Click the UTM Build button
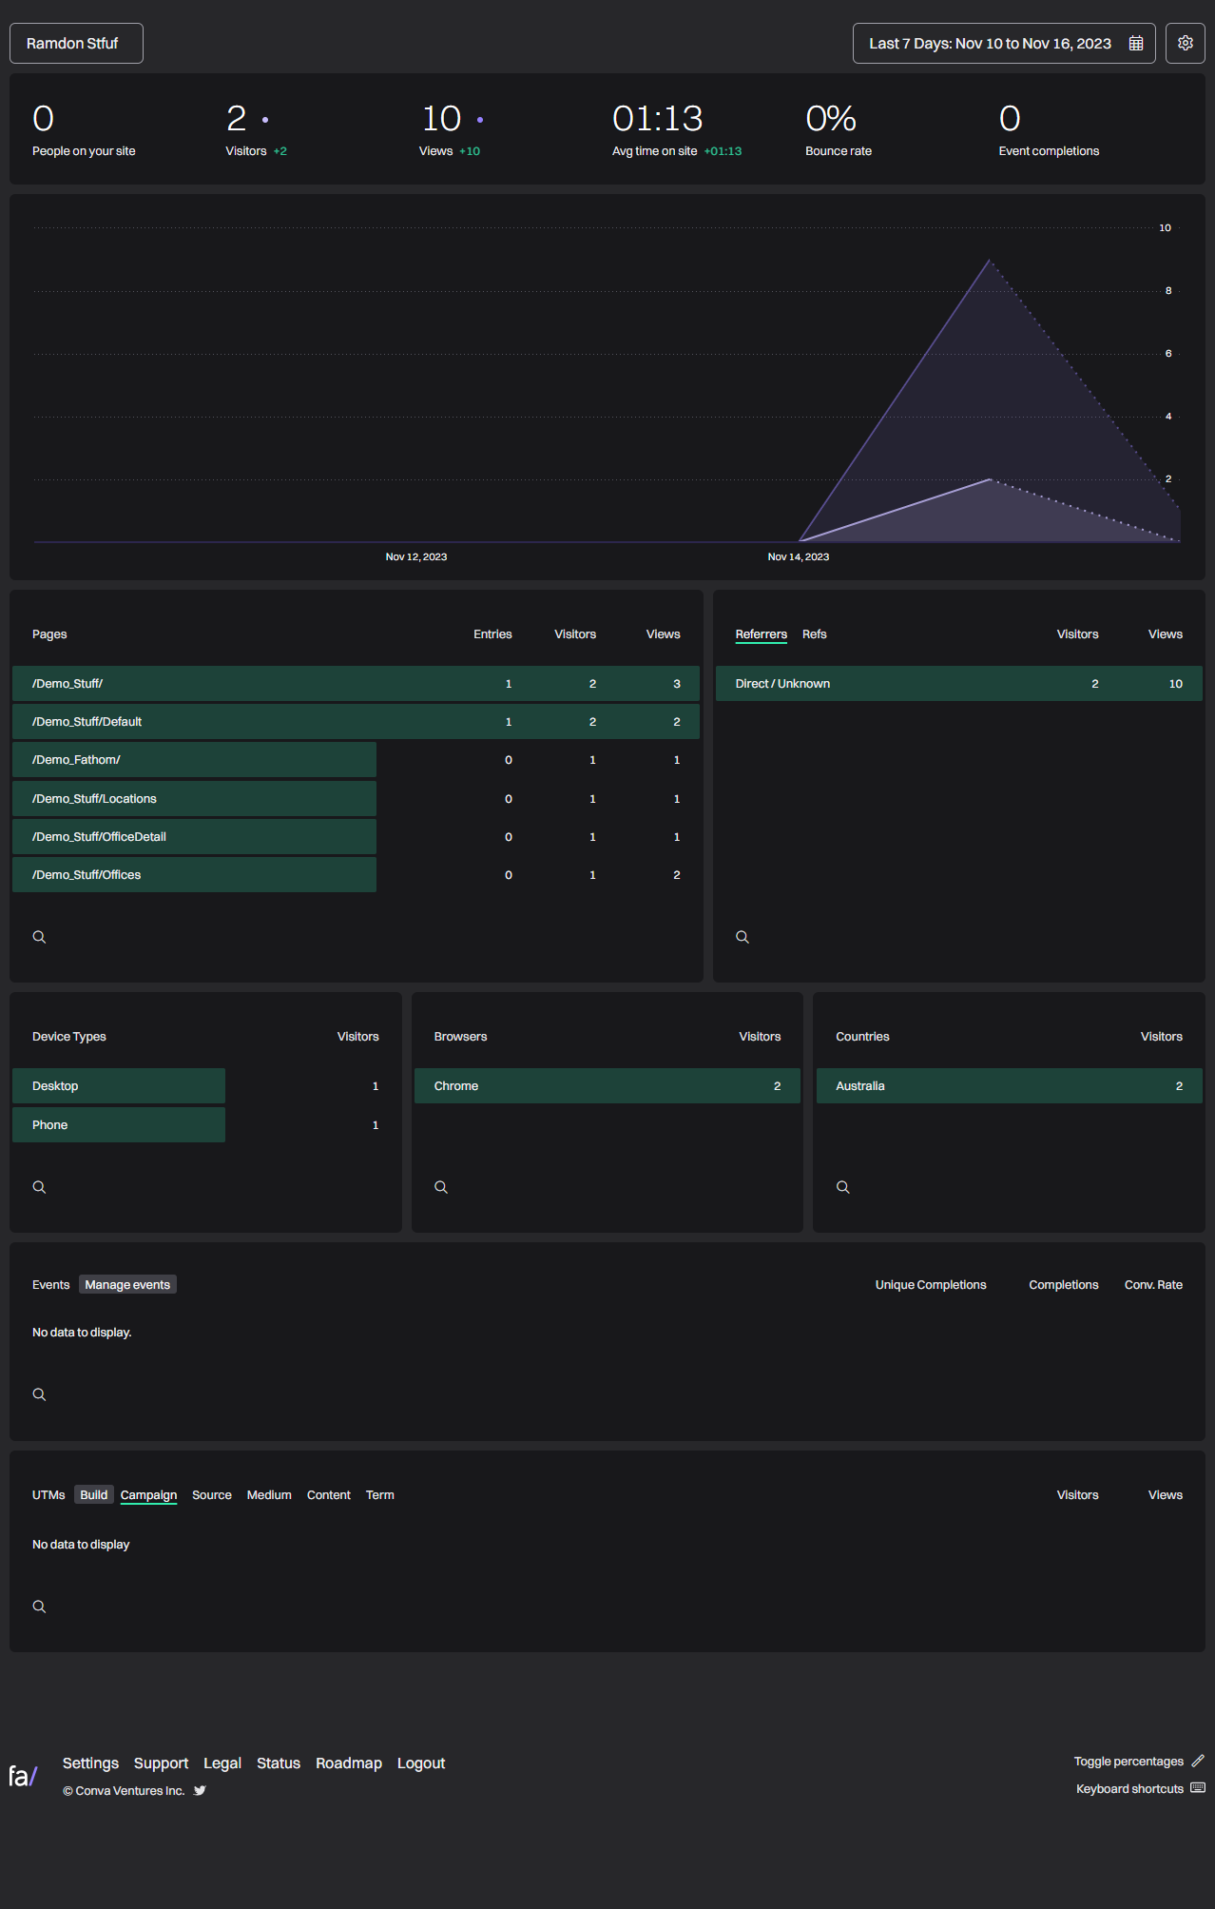Image resolution: width=1215 pixels, height=1909 pixels. tap(93, 1495)
